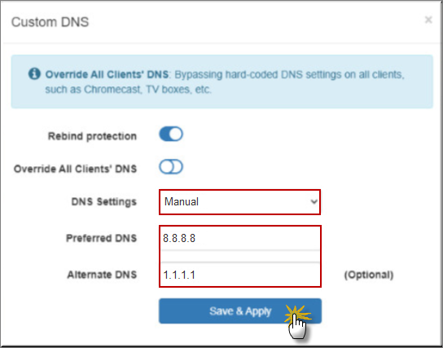Close the Custom DNS dialog

[x=428, y=20]
